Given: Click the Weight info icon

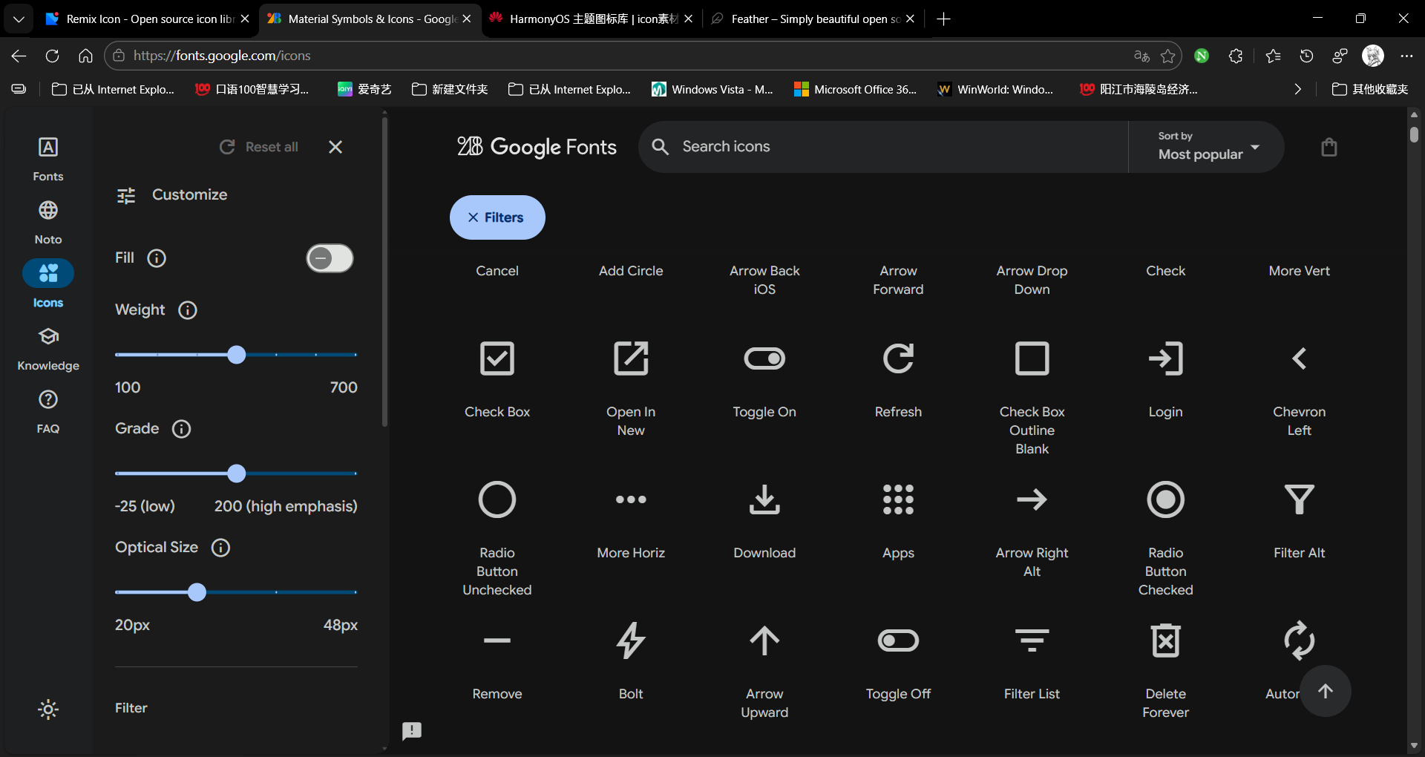Looking at the screenshot, I should (x=188, y=310).
